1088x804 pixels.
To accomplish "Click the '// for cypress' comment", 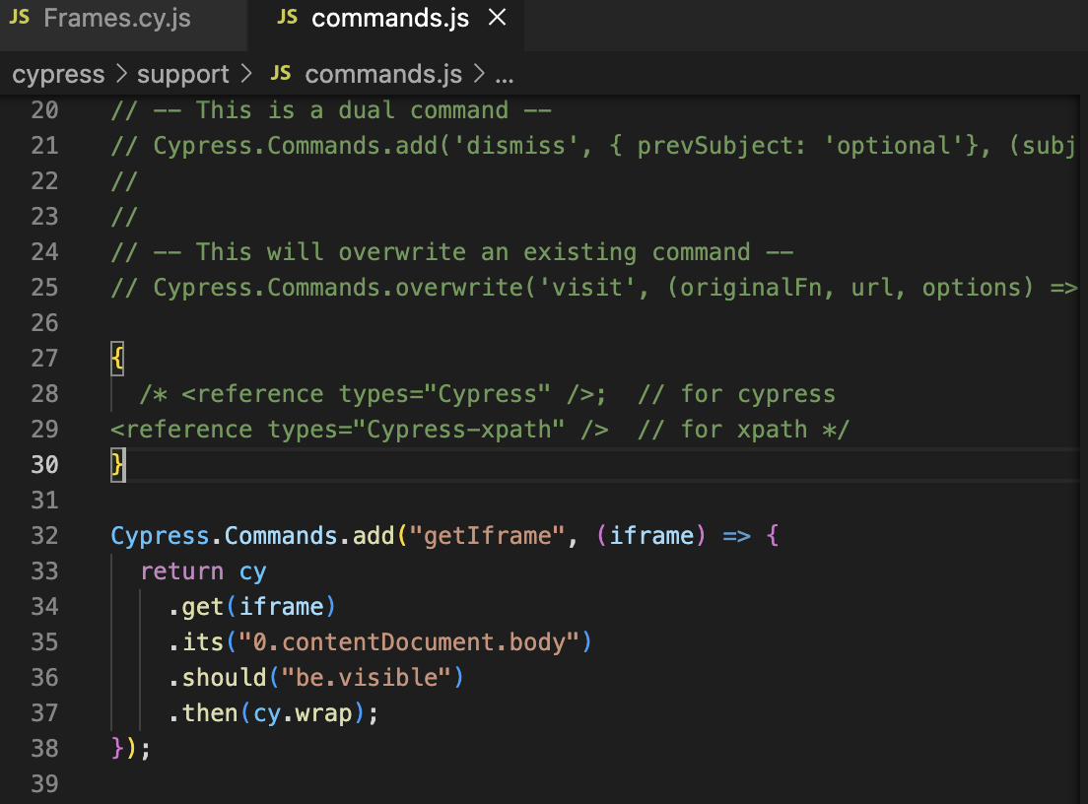I will (736, 394).
